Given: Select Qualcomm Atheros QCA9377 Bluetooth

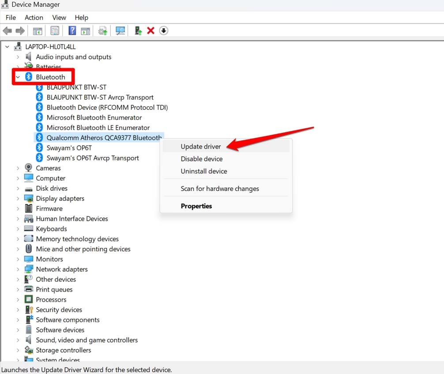Looking at the screenshot, I should [104, 138].
